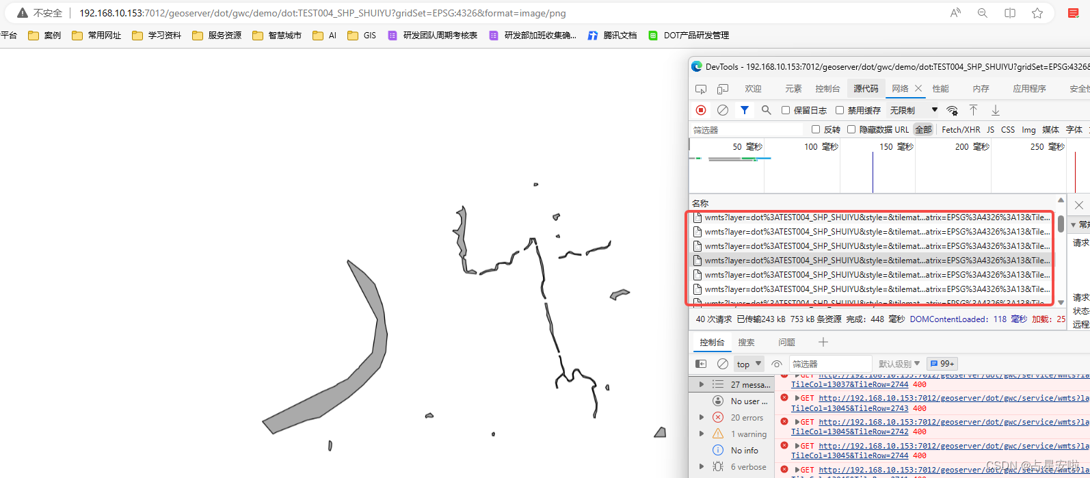Click the import HAR upload arrow icon
This screenshot has width=1090, height=478.
point(974,110)
